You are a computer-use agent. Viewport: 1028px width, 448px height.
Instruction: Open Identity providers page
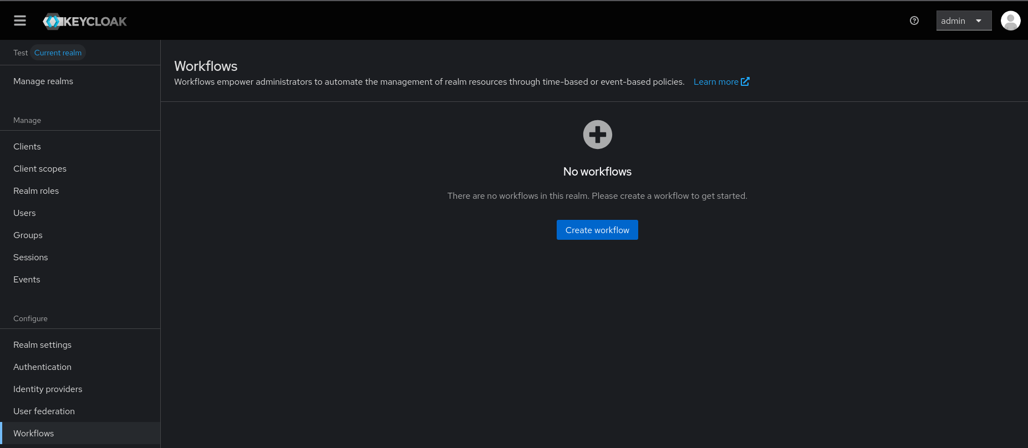(48, 389)
